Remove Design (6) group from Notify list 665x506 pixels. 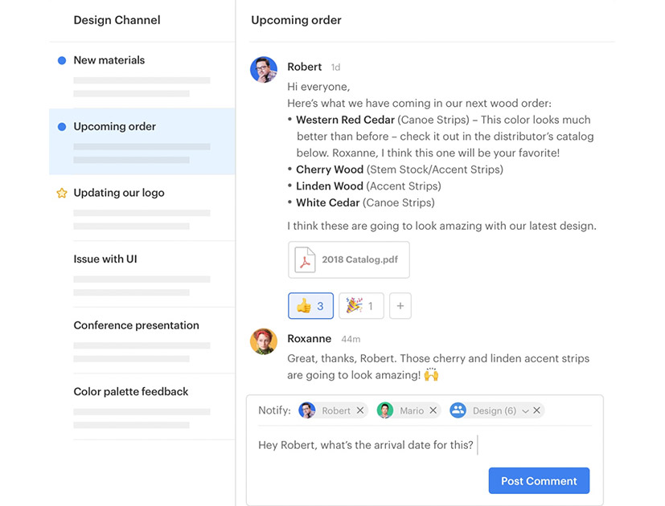(x=537, y=410)
